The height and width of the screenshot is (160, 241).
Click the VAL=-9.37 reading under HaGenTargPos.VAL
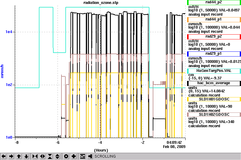point(212,78)
